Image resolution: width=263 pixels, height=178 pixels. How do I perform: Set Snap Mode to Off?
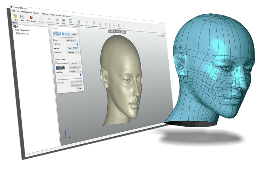point(70,49)
